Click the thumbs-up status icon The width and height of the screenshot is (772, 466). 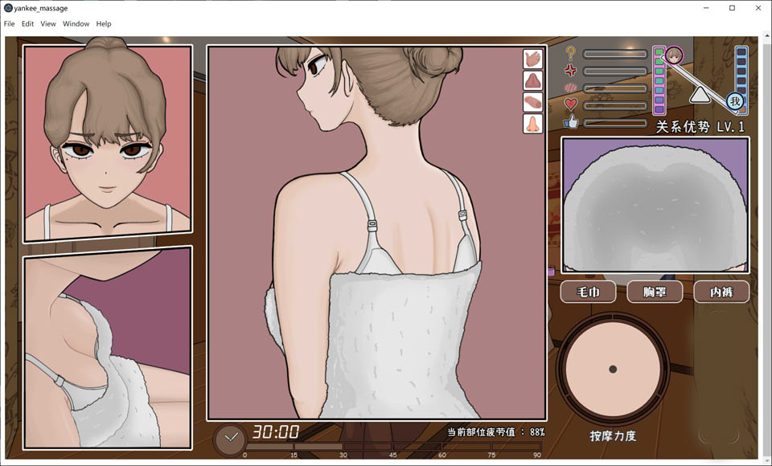tap(571, 123)
